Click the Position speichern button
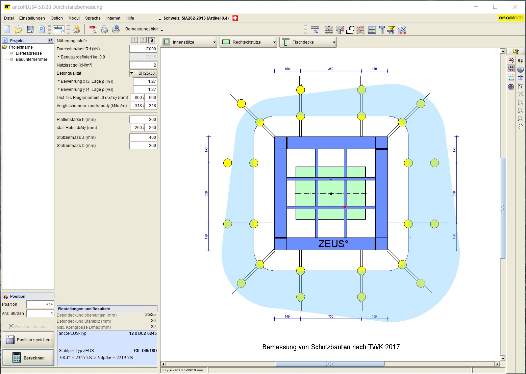Image resolution: width=526 pixels, height=374 pixels. (28, 340)
